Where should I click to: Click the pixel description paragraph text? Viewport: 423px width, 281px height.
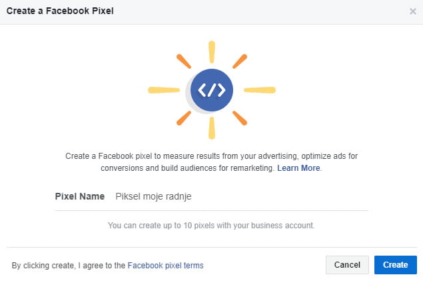211,162
